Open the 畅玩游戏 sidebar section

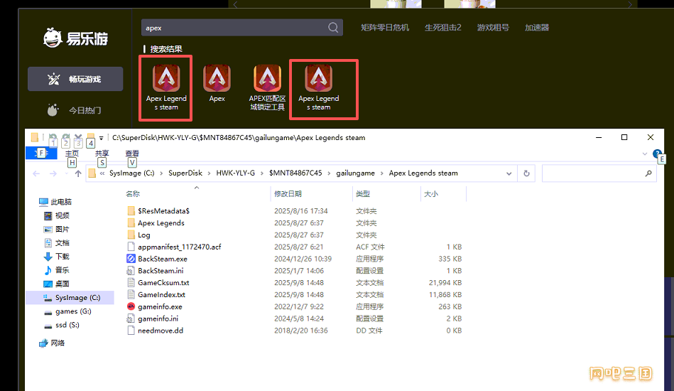point(75,79)
